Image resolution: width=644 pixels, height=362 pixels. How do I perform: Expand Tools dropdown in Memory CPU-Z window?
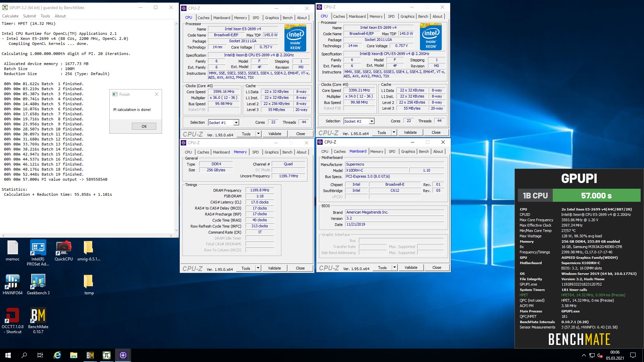pyautogui.click(x=258, y=268)
